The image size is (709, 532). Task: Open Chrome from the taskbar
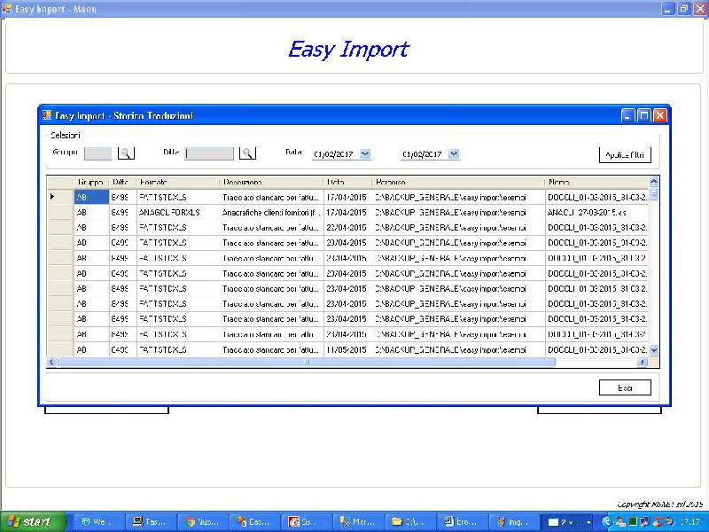(x=202, y=522)
